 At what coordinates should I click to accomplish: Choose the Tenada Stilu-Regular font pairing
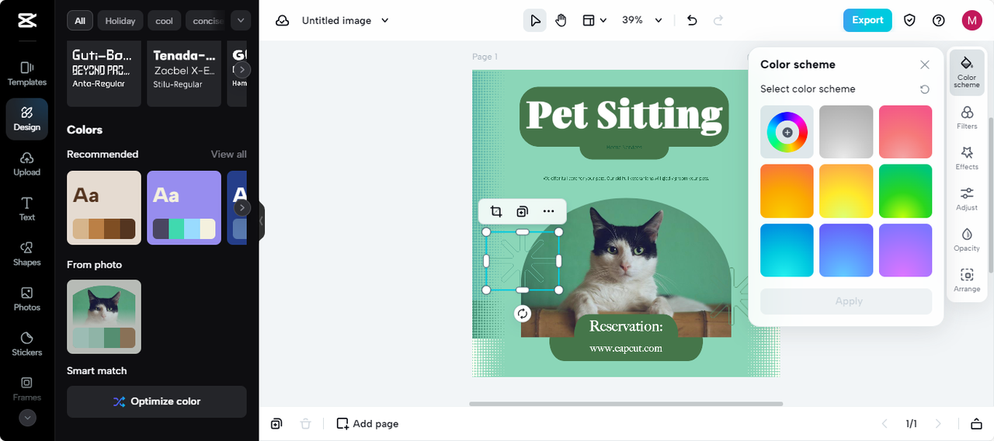click(x=184, y=73)
